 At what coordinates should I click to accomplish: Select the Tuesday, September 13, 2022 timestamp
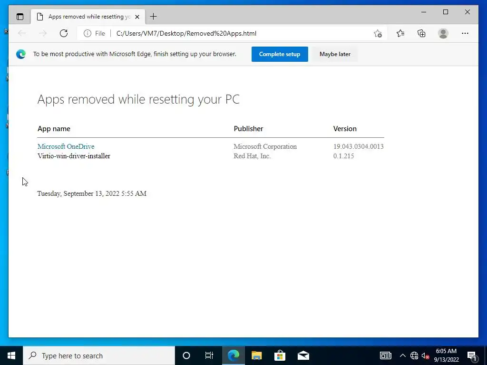(92, 194)
